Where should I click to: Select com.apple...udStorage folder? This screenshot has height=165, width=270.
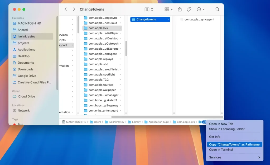(102, 49)
